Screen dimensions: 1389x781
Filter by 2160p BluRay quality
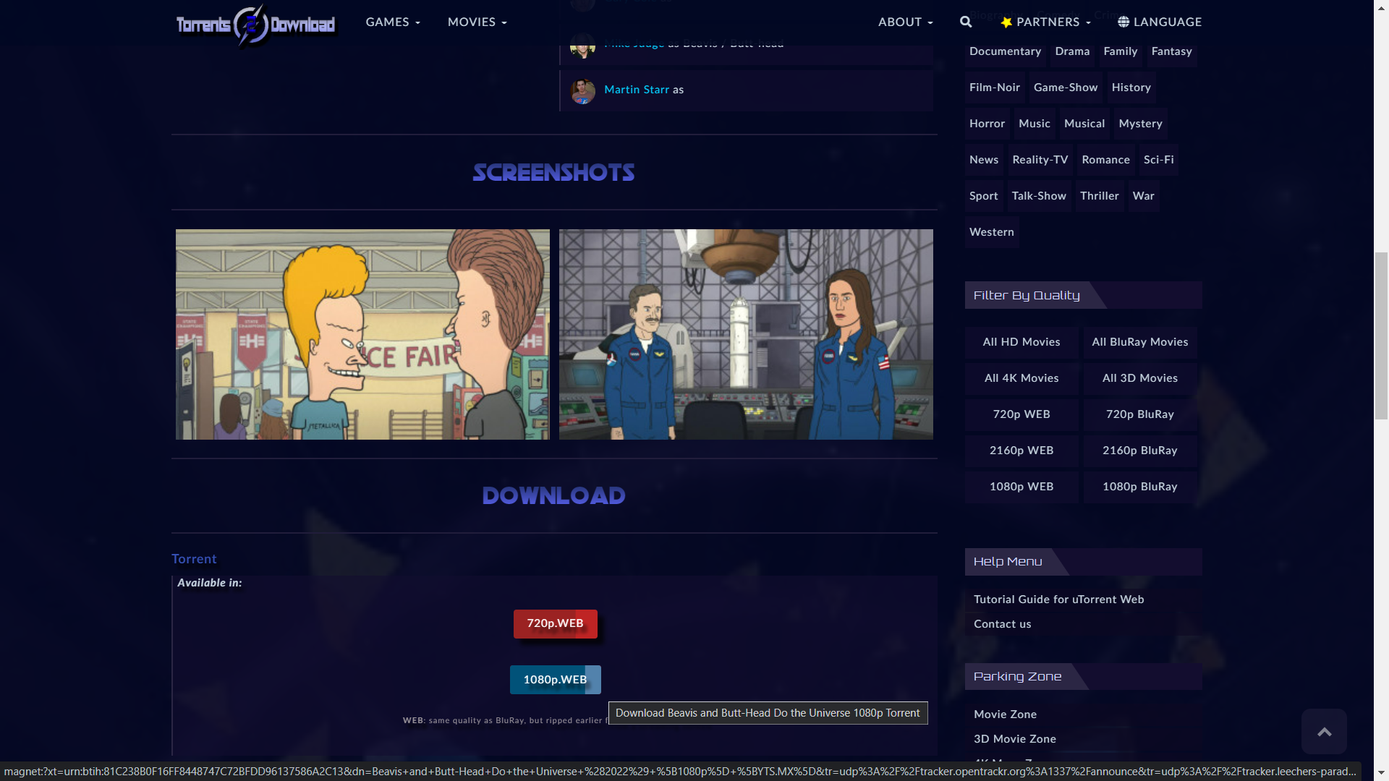(1140, 451)
